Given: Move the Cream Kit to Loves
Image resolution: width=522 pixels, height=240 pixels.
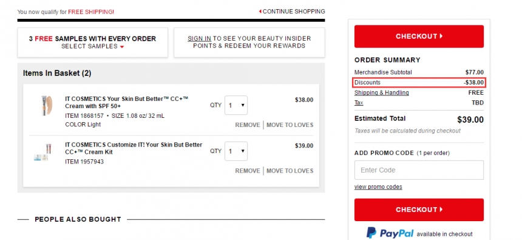Looking at the screenshot, I should 290,171.
